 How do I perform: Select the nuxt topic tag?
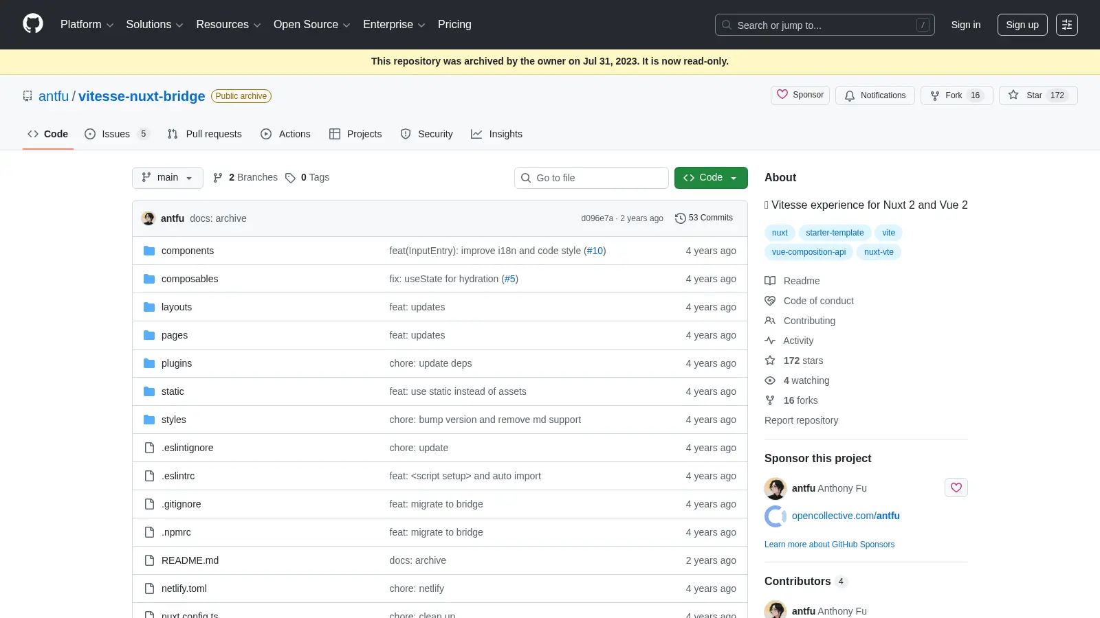point(780,233)
